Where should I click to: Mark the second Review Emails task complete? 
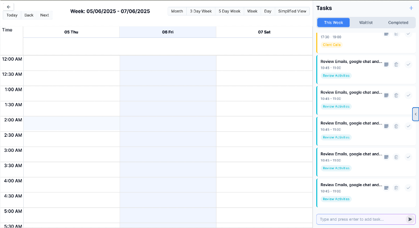pos(409,95)
